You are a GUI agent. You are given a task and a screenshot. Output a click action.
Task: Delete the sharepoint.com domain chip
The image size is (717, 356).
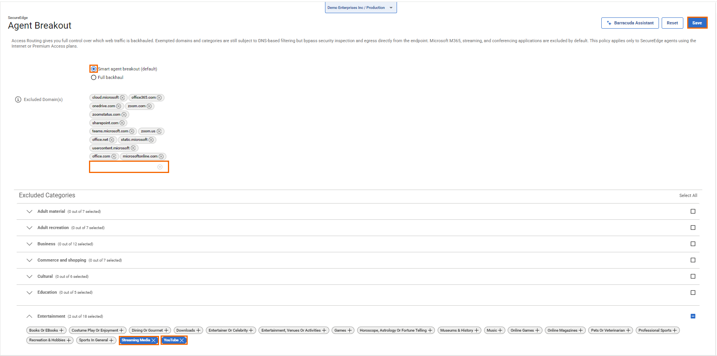coord(122,123)
